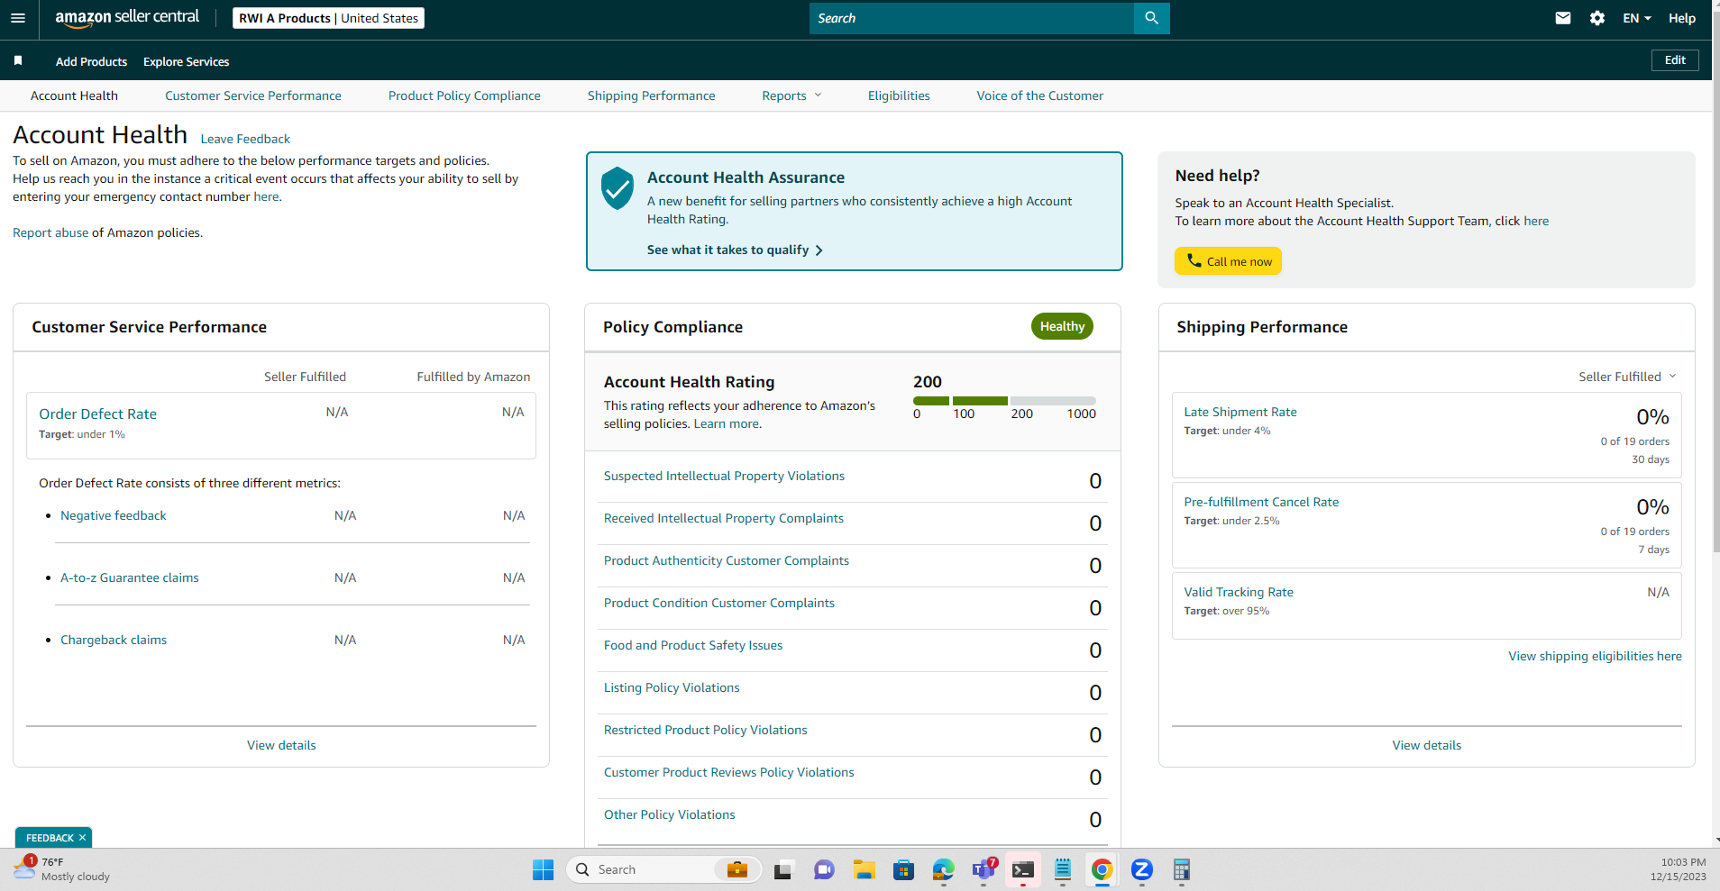Open Received Intellectual Property Complaints
Viewport: 1720px width, 891px height.
pyautogui.click(x=724, y=518)
